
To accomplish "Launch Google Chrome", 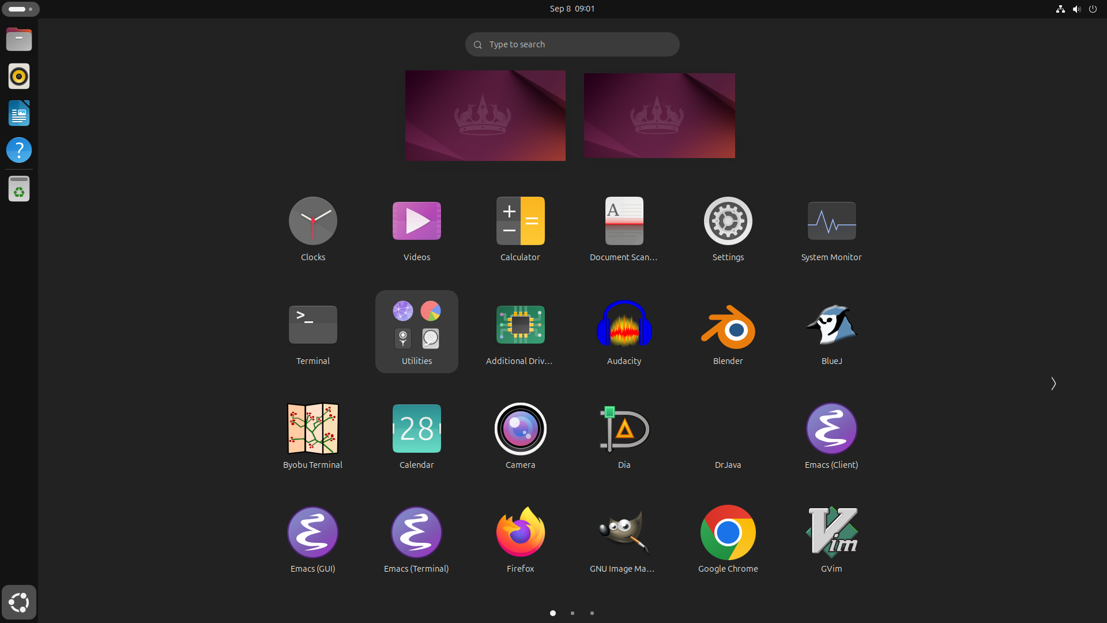I will tap(728, 540).
